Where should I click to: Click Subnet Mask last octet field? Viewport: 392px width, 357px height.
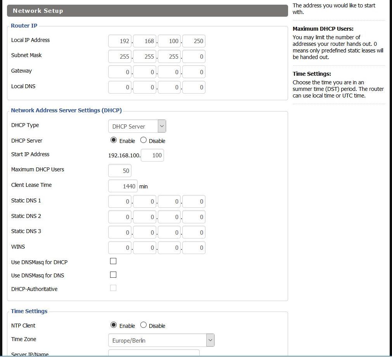pos(194,57)
